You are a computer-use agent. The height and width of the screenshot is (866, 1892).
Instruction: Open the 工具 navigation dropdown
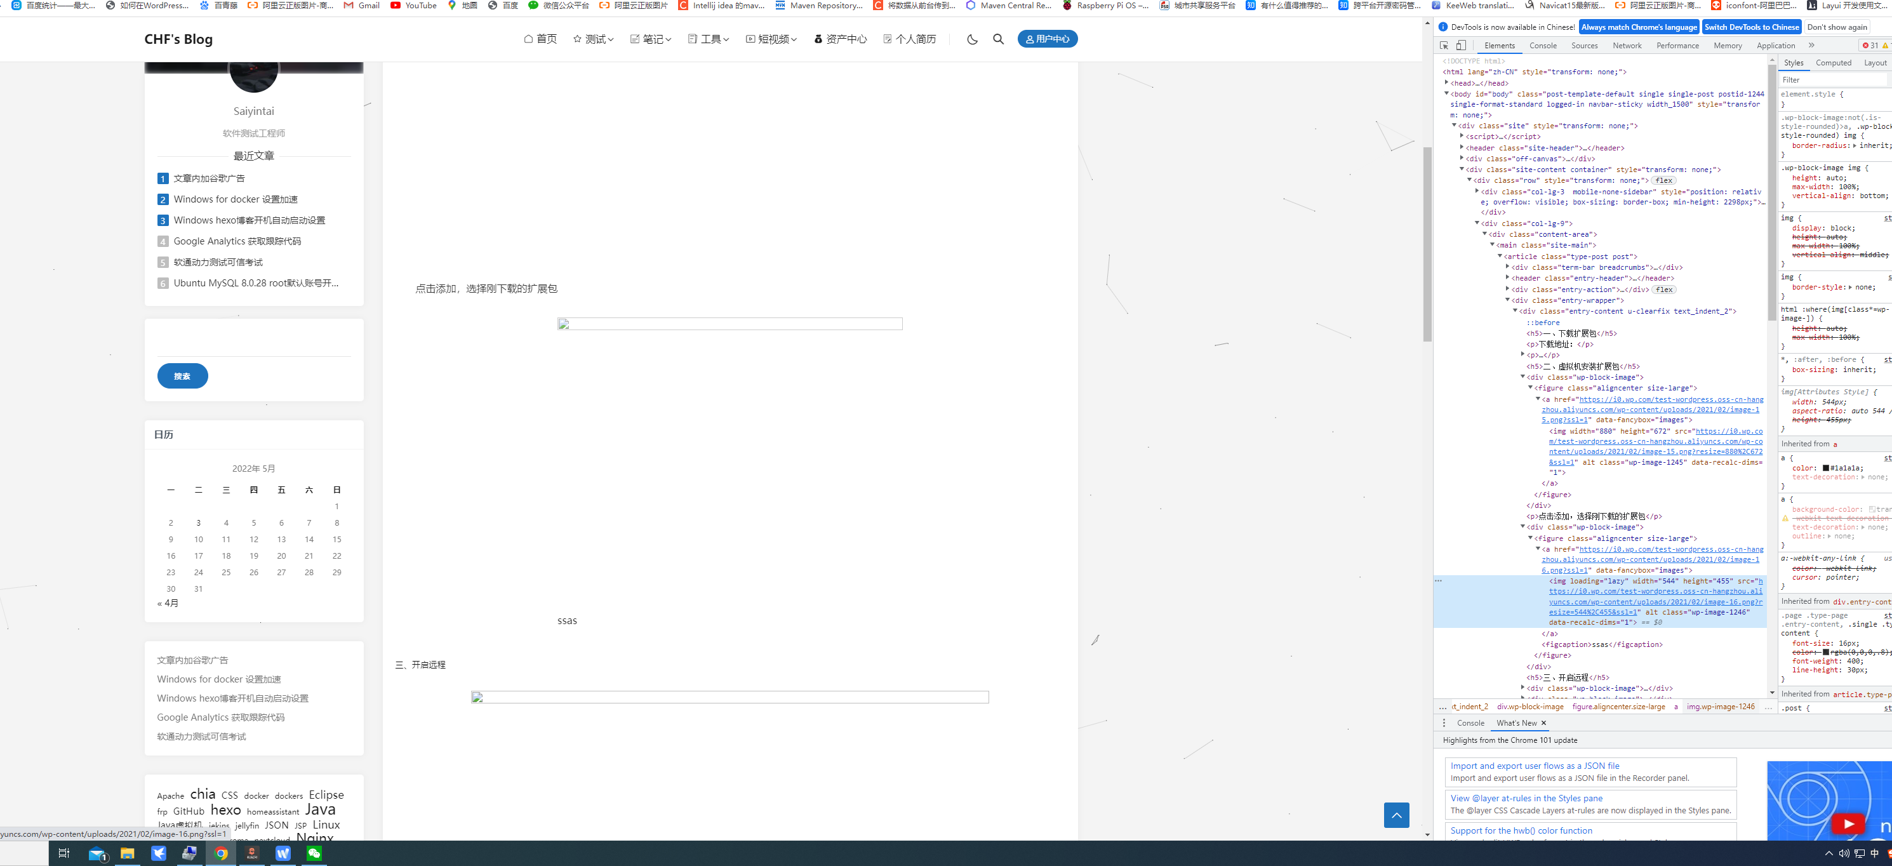[x=708, y=39]
